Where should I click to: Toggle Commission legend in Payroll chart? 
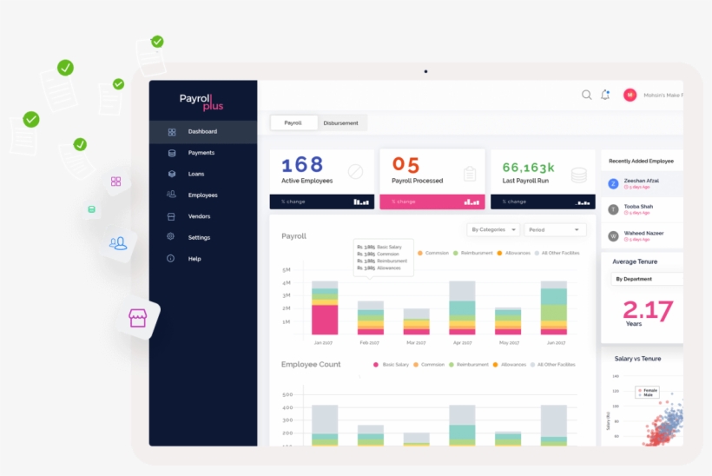pyautogui.click(x=433, y=253)
